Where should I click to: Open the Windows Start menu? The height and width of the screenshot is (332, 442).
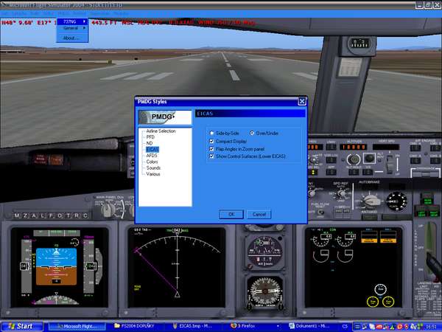coord(21,326)
